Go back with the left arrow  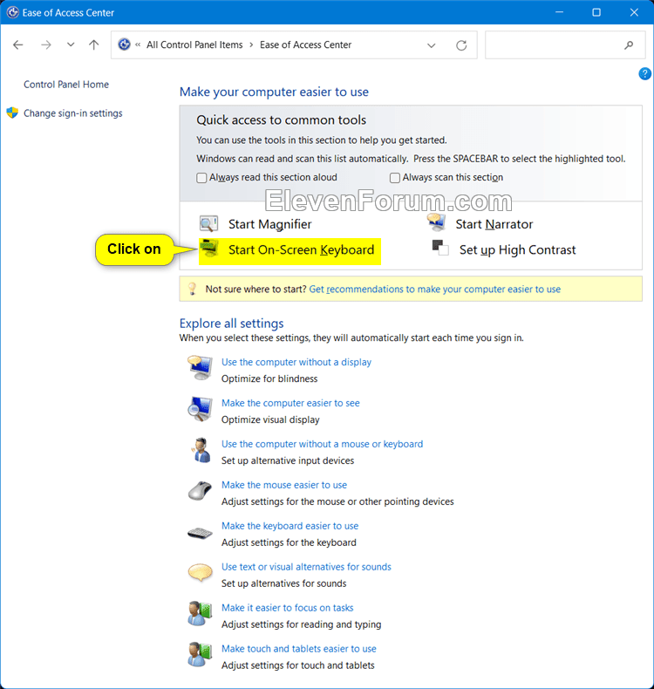[x=18, y=44]
